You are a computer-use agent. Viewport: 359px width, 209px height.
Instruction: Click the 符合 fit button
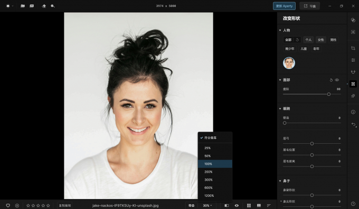coord(192,205)
